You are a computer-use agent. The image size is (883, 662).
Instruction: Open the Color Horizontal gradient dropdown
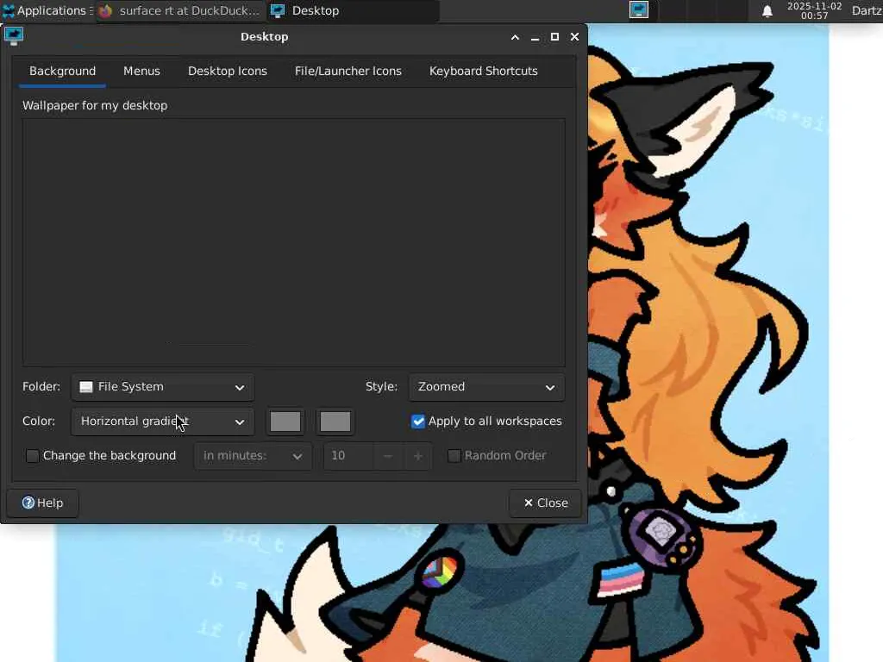pos(162,422)
